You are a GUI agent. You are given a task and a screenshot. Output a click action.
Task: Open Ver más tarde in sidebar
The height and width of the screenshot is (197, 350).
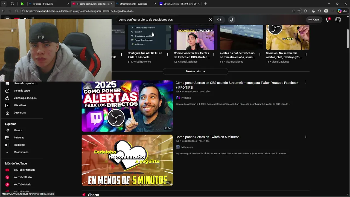click(21, 91)
